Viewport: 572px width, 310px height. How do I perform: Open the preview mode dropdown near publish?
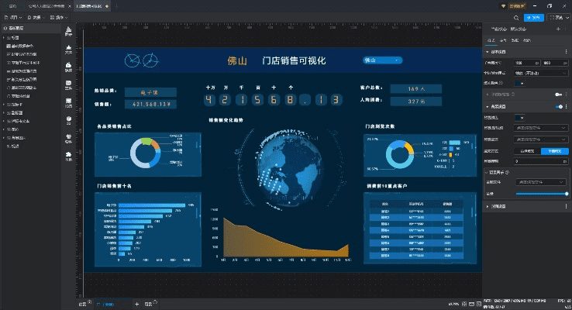coord(559,18)
